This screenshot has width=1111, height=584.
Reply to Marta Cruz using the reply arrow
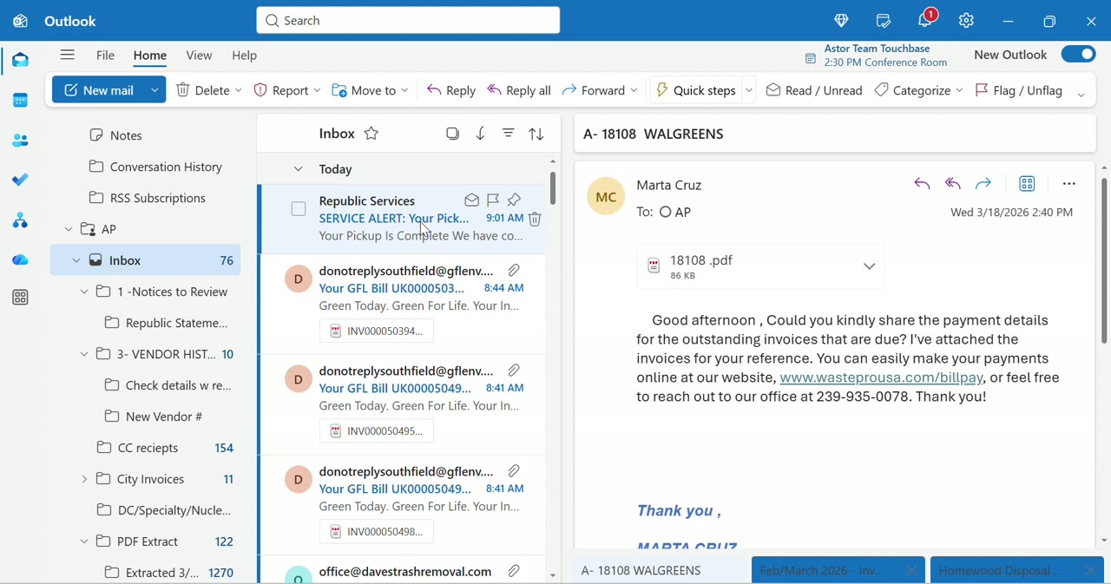click(x=921, y=183)
